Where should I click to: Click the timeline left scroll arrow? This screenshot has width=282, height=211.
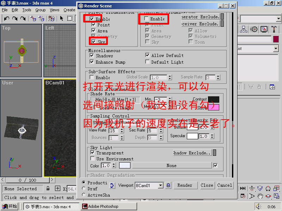2,180
